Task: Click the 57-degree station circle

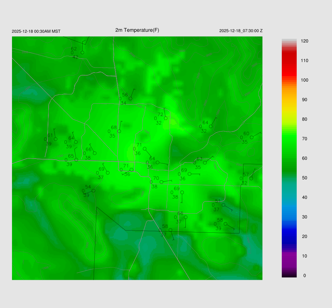Action: (x=251, y=179)
